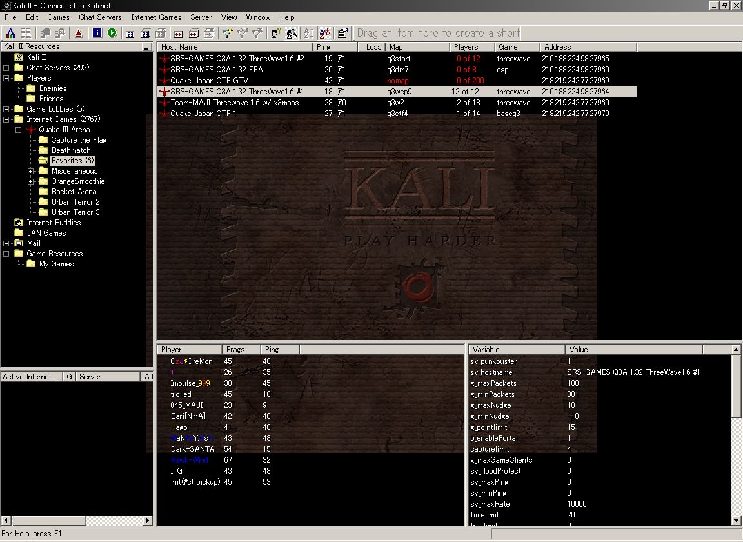Image resolution: width=743 pixels, height=542 pixels.
Task: Select the Friends folder
Action: (x=51, y=99)
